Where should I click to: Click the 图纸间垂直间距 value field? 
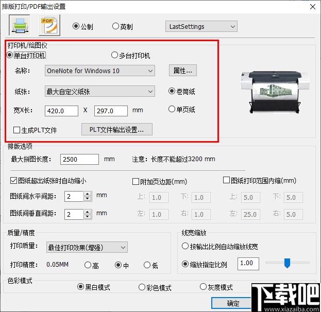74,214
